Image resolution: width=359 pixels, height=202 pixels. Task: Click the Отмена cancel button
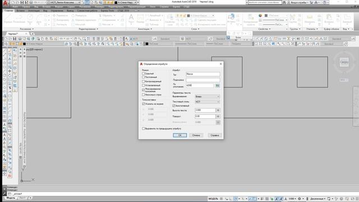(196, 135)
